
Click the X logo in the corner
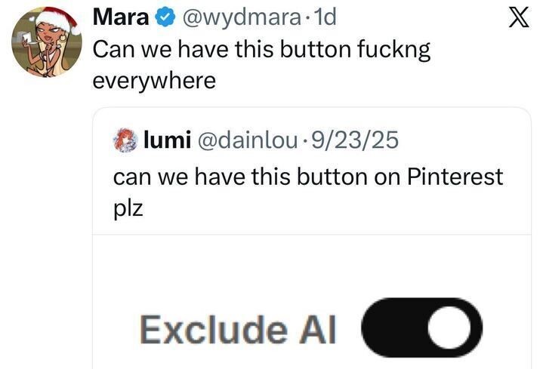pyautogui.click(x=517, y=17)
